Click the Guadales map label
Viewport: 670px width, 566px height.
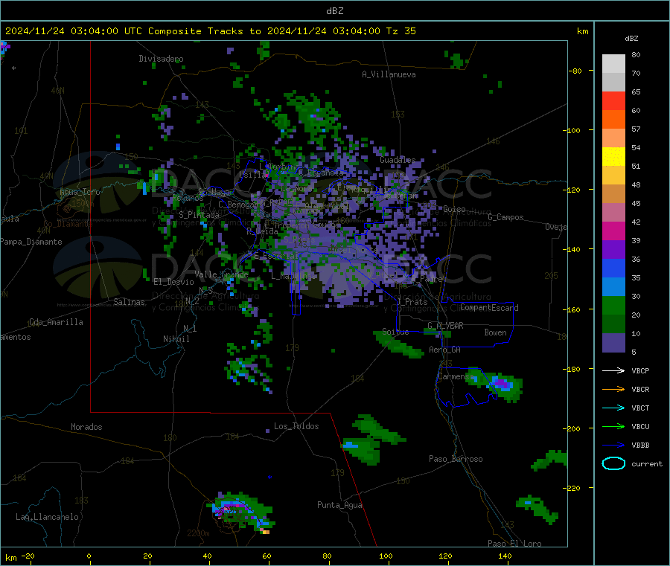point(398,160)
